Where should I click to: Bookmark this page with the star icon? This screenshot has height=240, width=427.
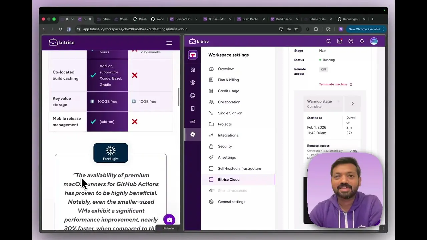296,29
